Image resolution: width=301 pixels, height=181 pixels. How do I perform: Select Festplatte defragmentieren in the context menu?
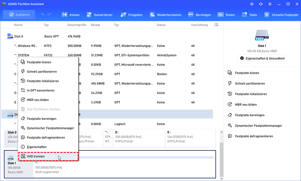click(48, 137)
